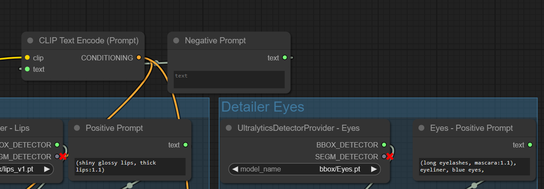Click the yellow clip input socket
Image resolution: width=544 pixels, height=189 pixels.
point(27,58)
